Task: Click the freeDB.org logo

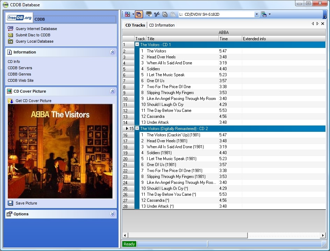Action: [x=19, y=18]
